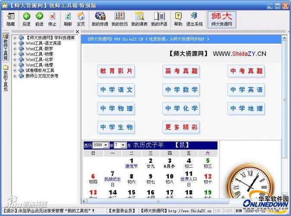Expand 【师大资源网】学科资源库 tree node
This screenshot has height=216, width=291.
tap(15, 38)
